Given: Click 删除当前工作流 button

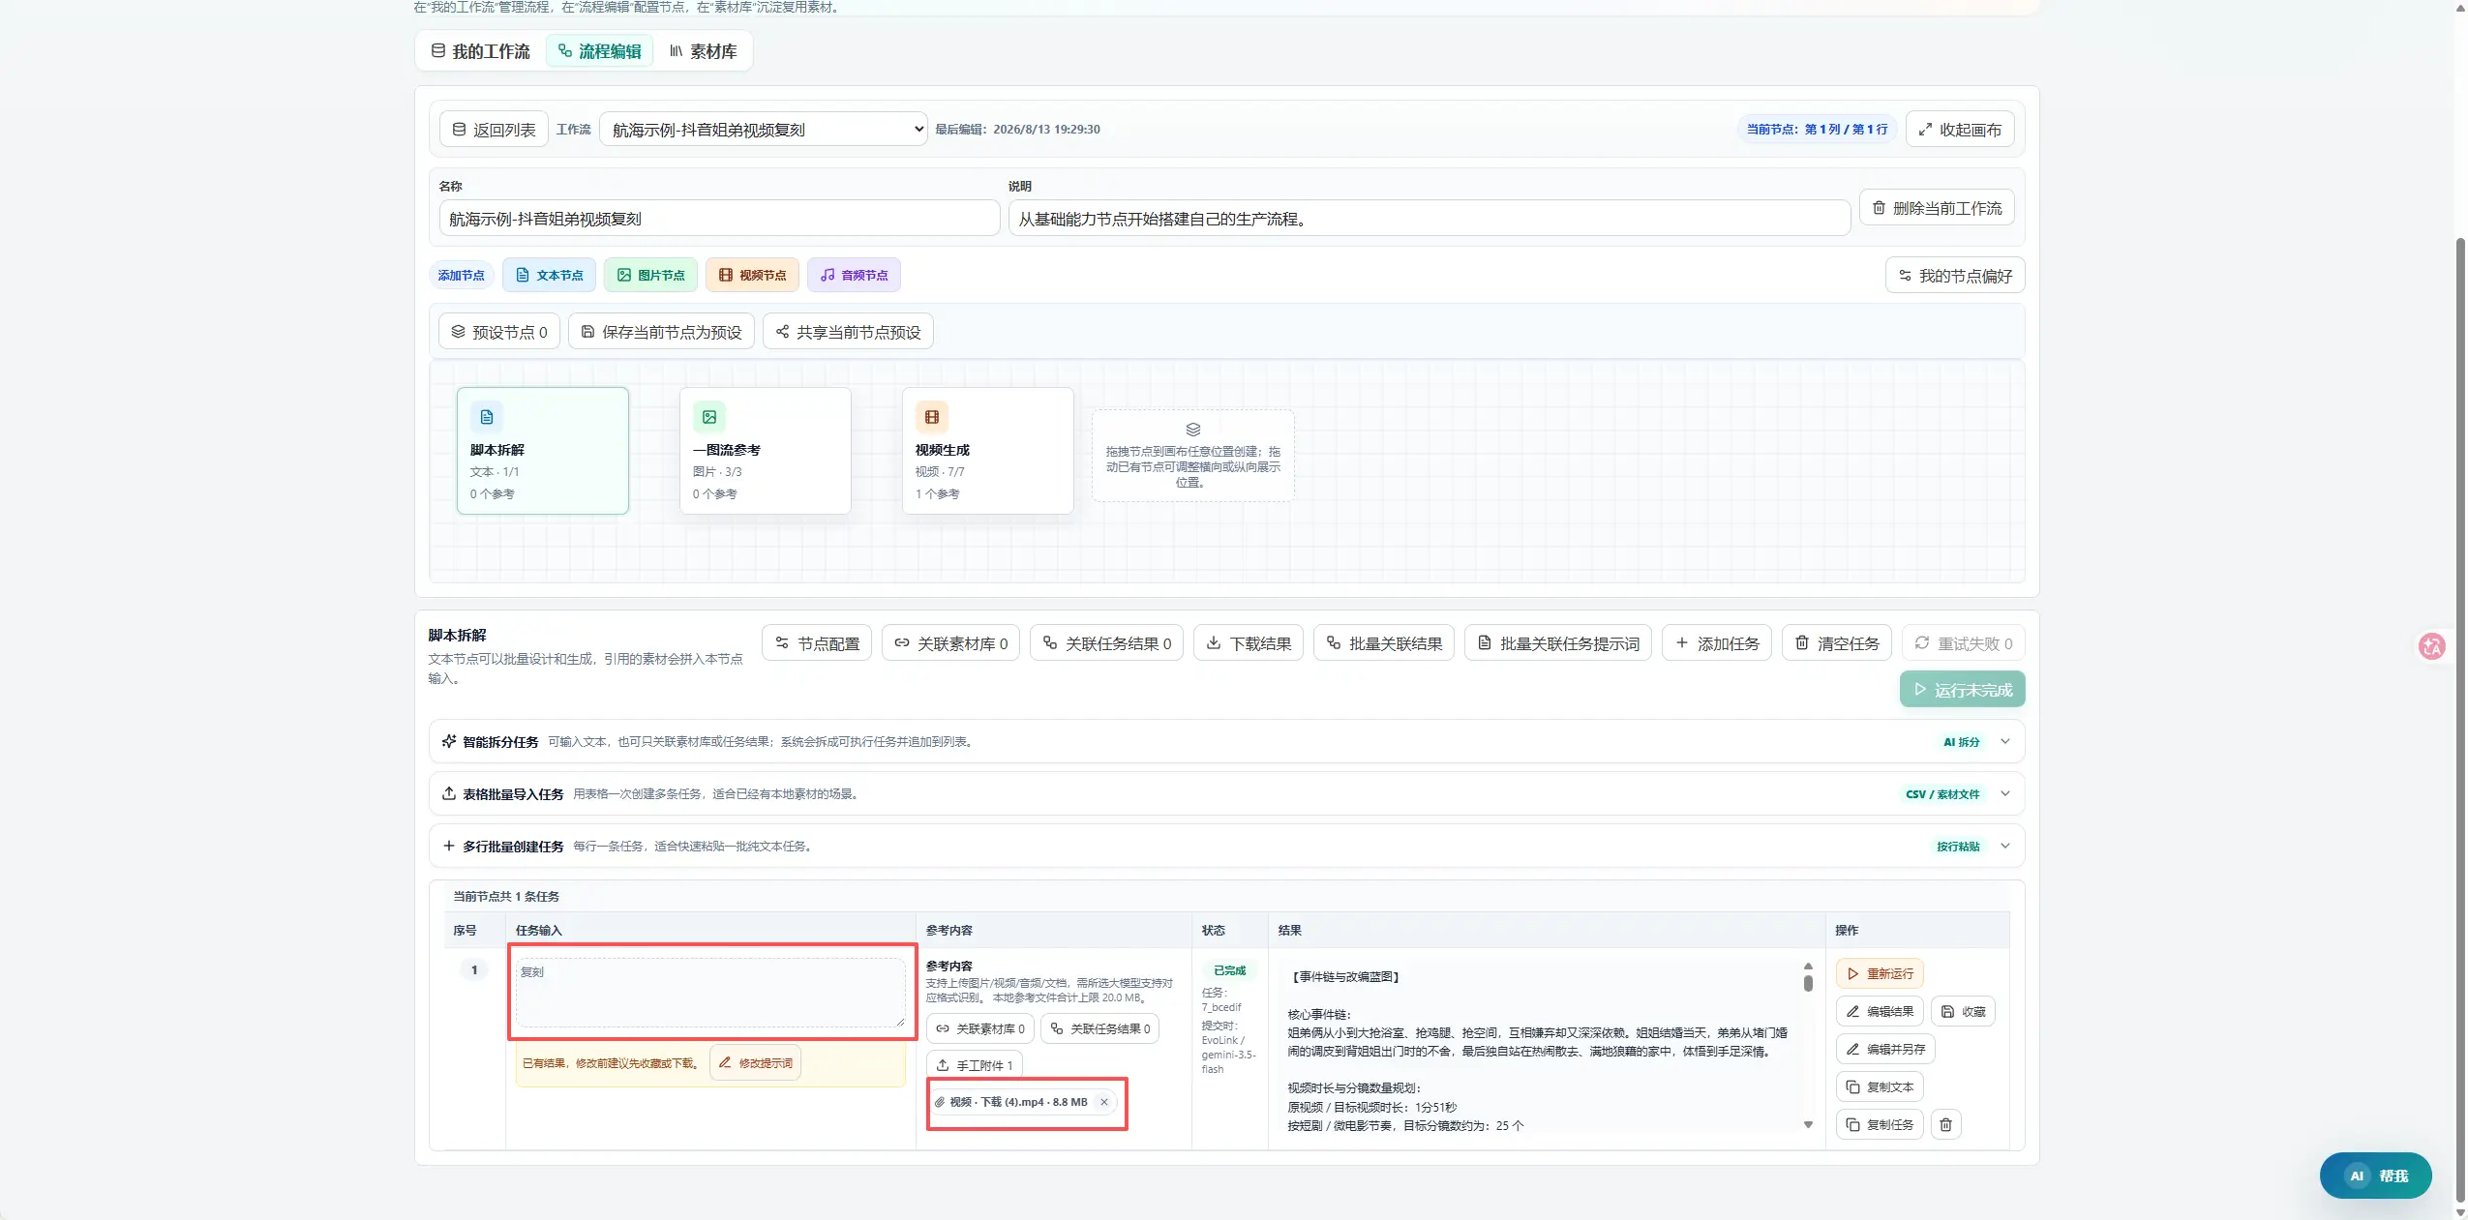Looking at the screenshot, I should click(1937, 208).
